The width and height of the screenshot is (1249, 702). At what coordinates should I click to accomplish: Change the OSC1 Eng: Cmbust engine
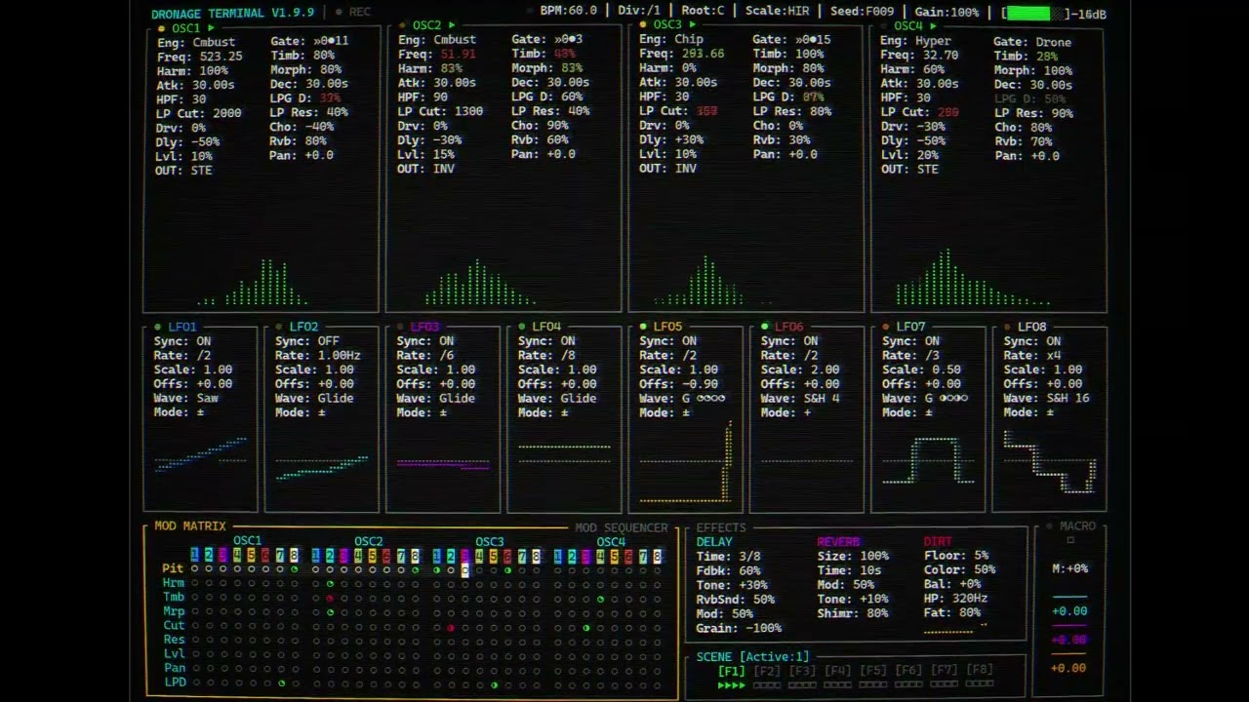(x=195, y=42)
